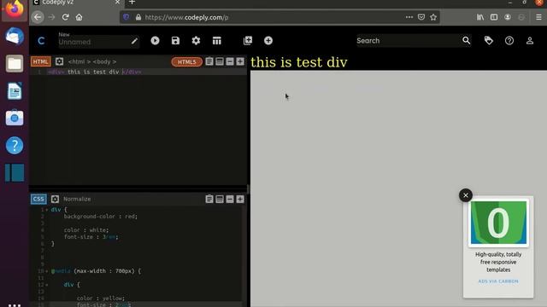Screen dimensions: 547x307
Task: Open LibreOffice Writer from the dock
Action: click(x=15, y=91)
